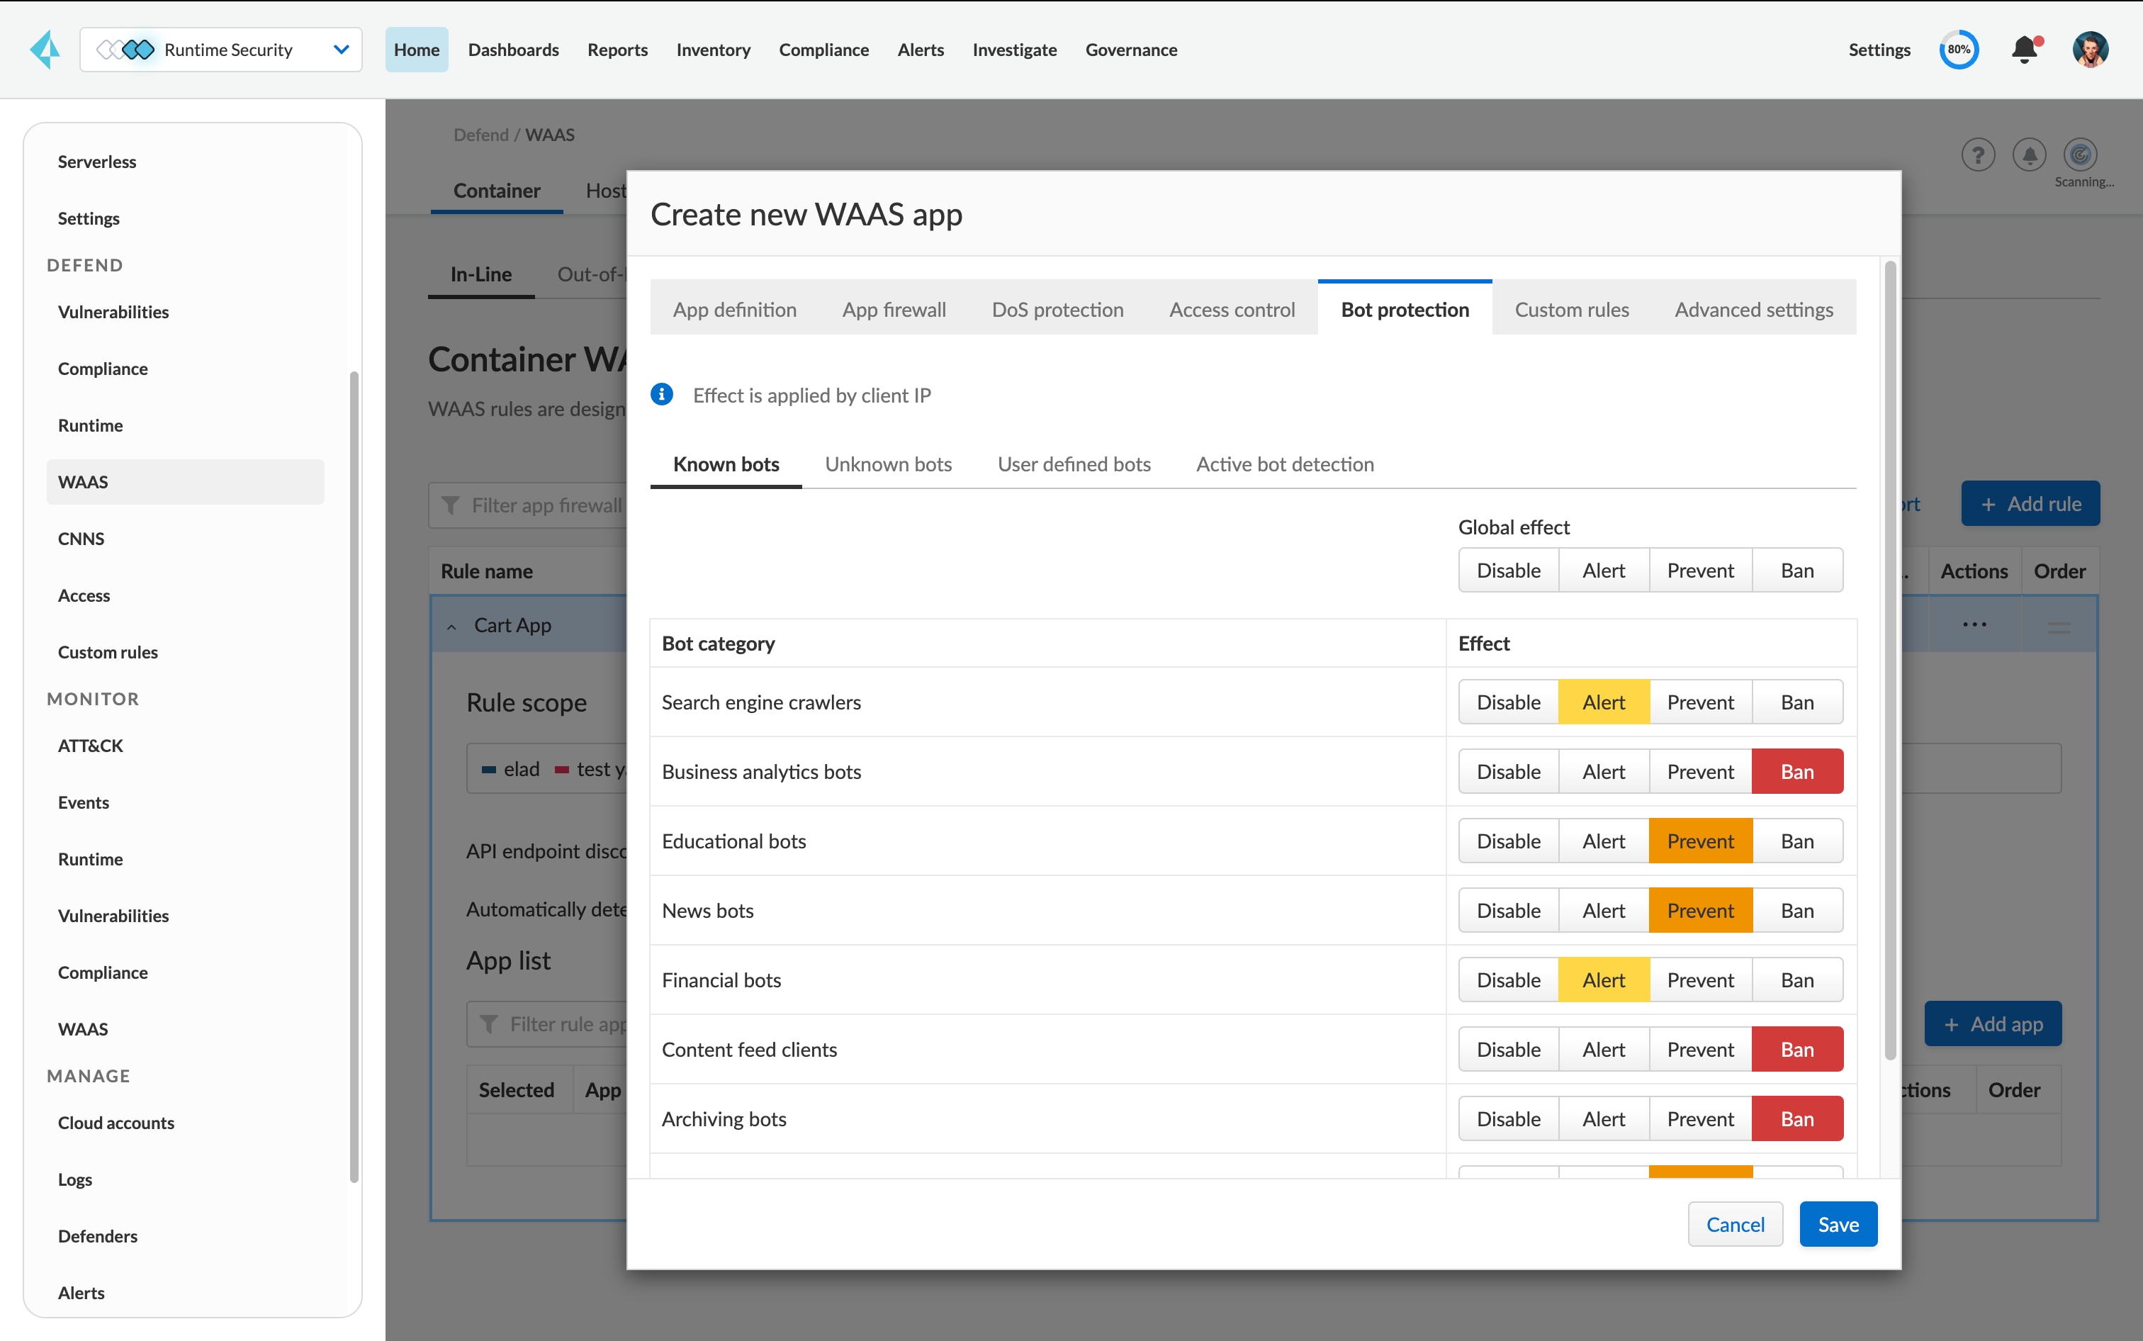This screenshot has width=2143, height=1341.
Task: Click the notifications bell icon
Action: [x=2025, y=50]
